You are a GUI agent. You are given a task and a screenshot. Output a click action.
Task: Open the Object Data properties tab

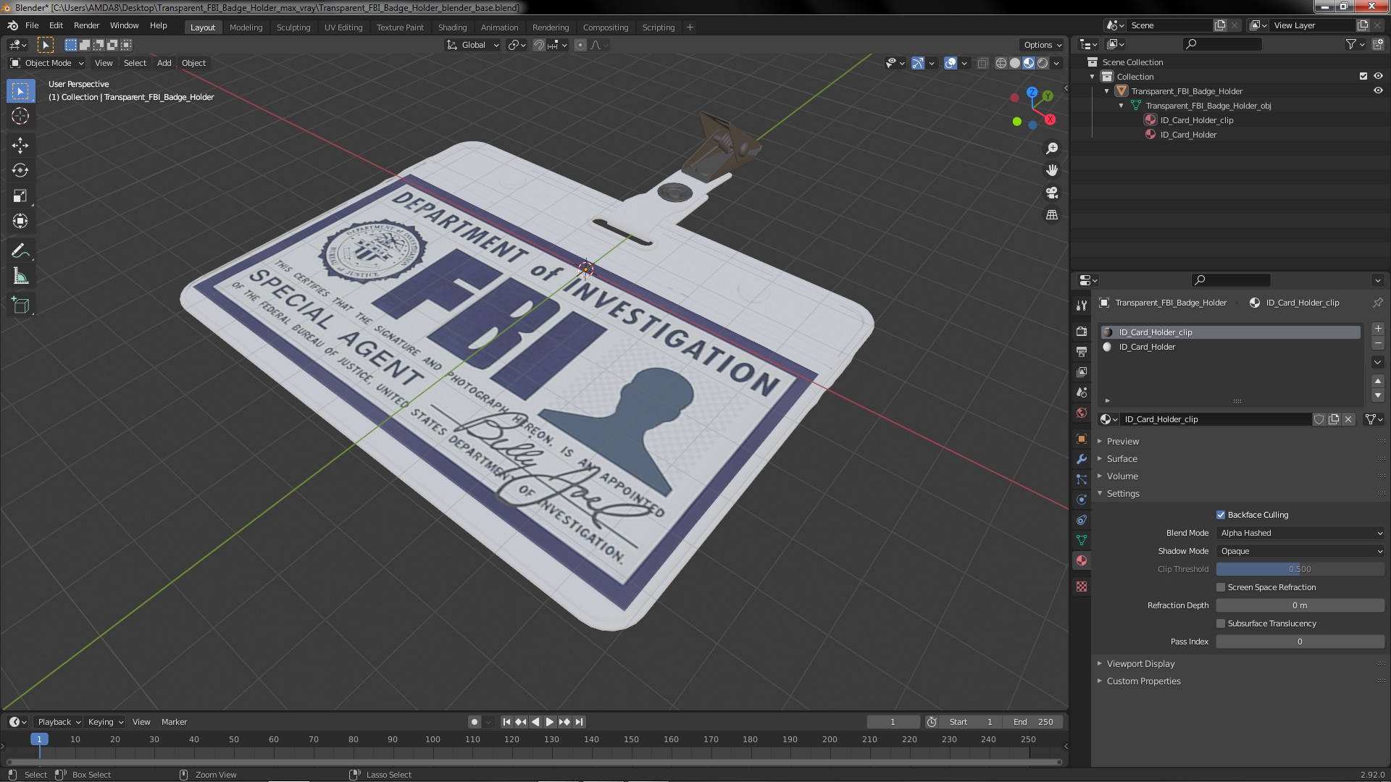click(x=1082, y=540)
